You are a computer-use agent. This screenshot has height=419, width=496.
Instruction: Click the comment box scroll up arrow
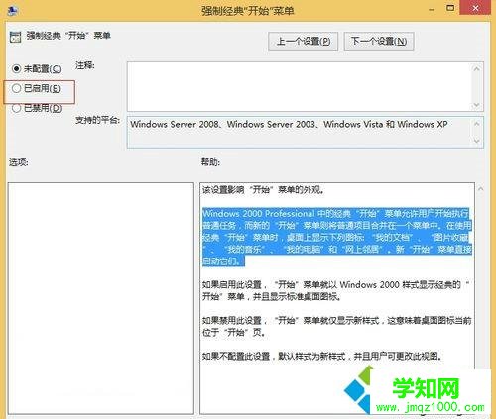[476, 69]
